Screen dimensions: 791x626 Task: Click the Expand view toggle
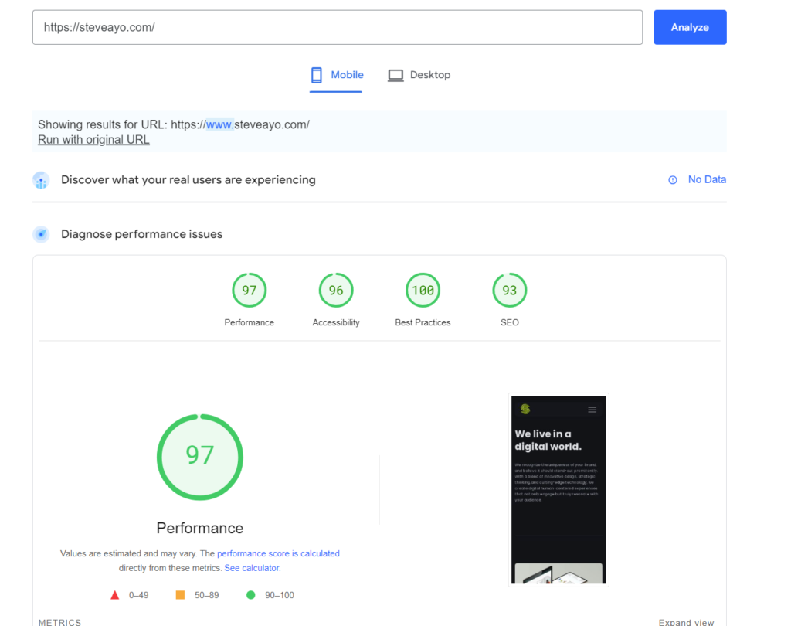coord(686,622)
